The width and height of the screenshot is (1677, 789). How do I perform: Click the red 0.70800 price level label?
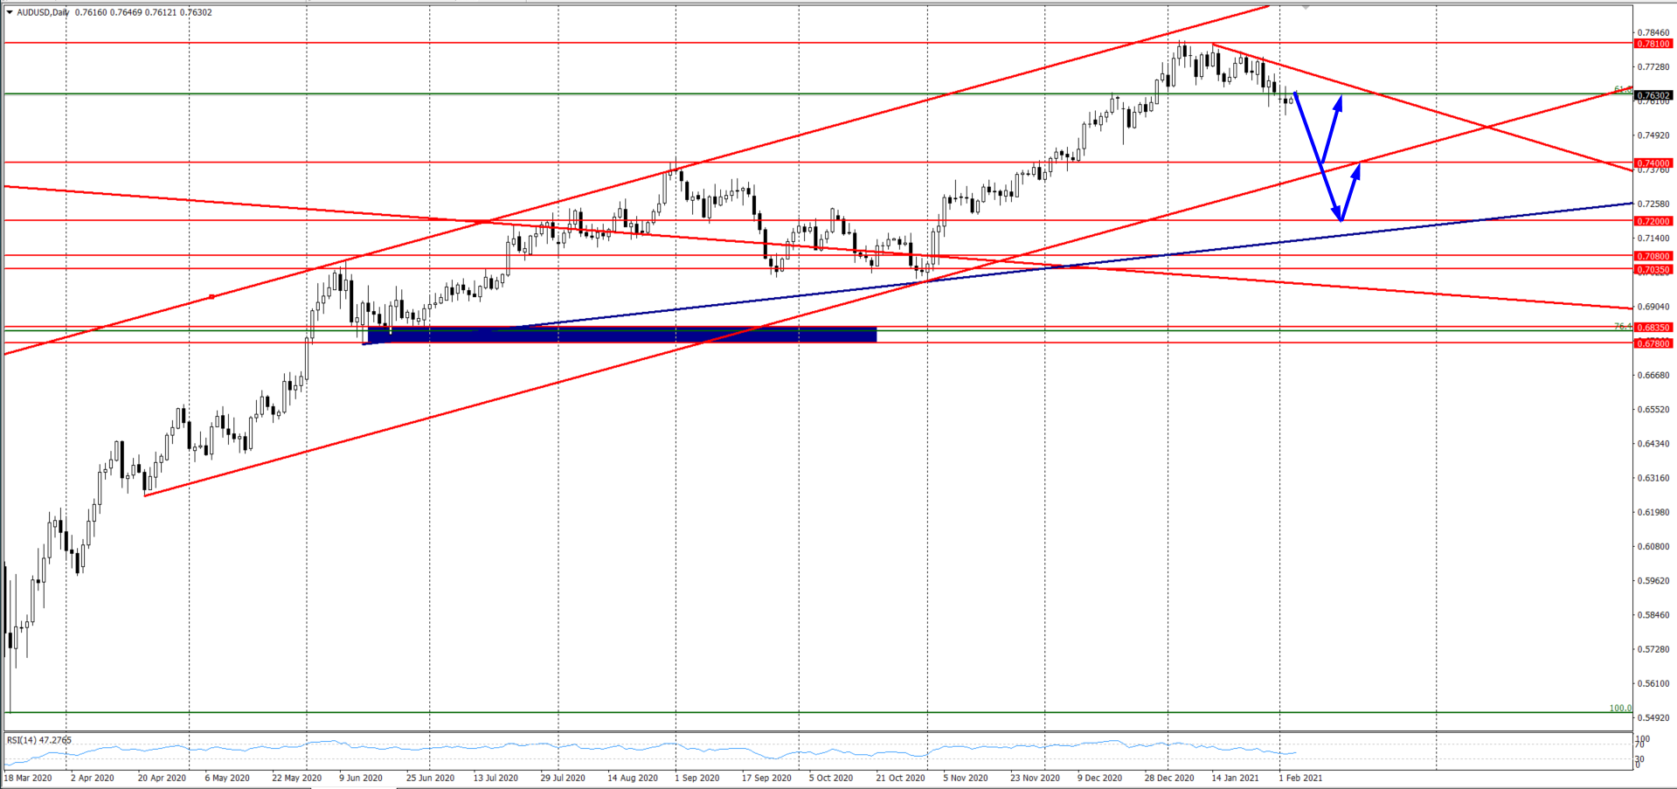coord(1653,256)
